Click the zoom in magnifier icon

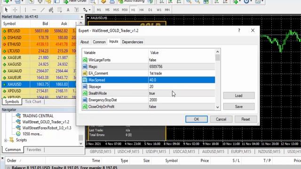click(x=189, y=1)
